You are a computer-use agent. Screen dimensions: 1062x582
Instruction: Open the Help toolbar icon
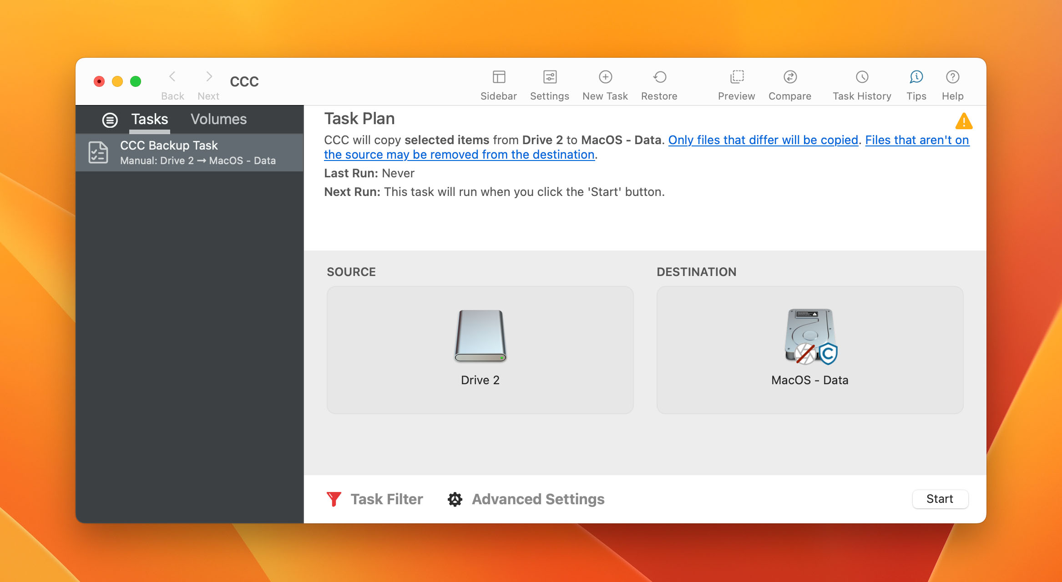pos(952,77)
